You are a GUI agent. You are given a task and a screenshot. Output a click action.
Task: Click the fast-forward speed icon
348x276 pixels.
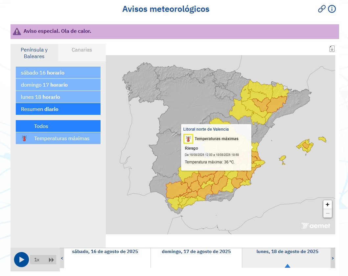click(x=52, y=260)
